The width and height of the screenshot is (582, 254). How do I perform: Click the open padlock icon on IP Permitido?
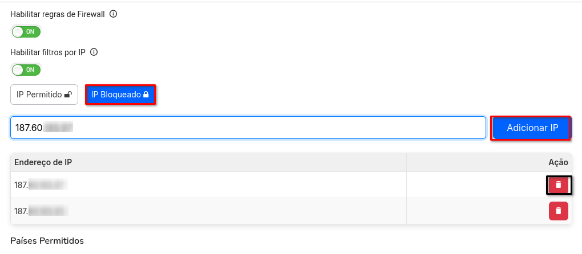coord(68,95)
